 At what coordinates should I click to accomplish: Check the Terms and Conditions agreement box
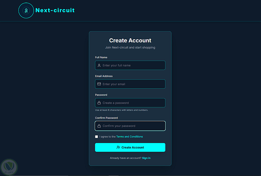[97, 137]
